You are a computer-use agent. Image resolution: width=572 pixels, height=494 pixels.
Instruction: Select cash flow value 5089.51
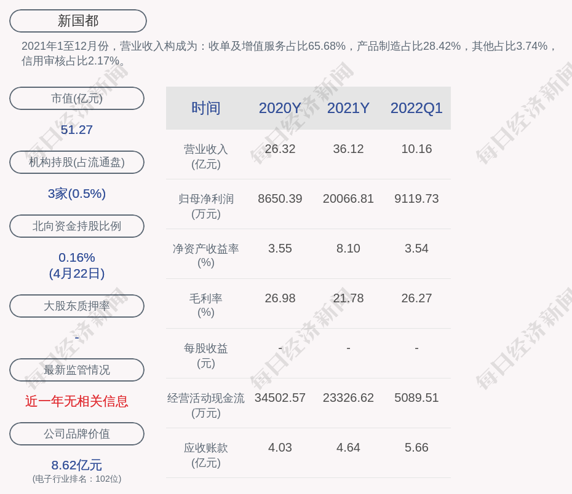point(416,398)
